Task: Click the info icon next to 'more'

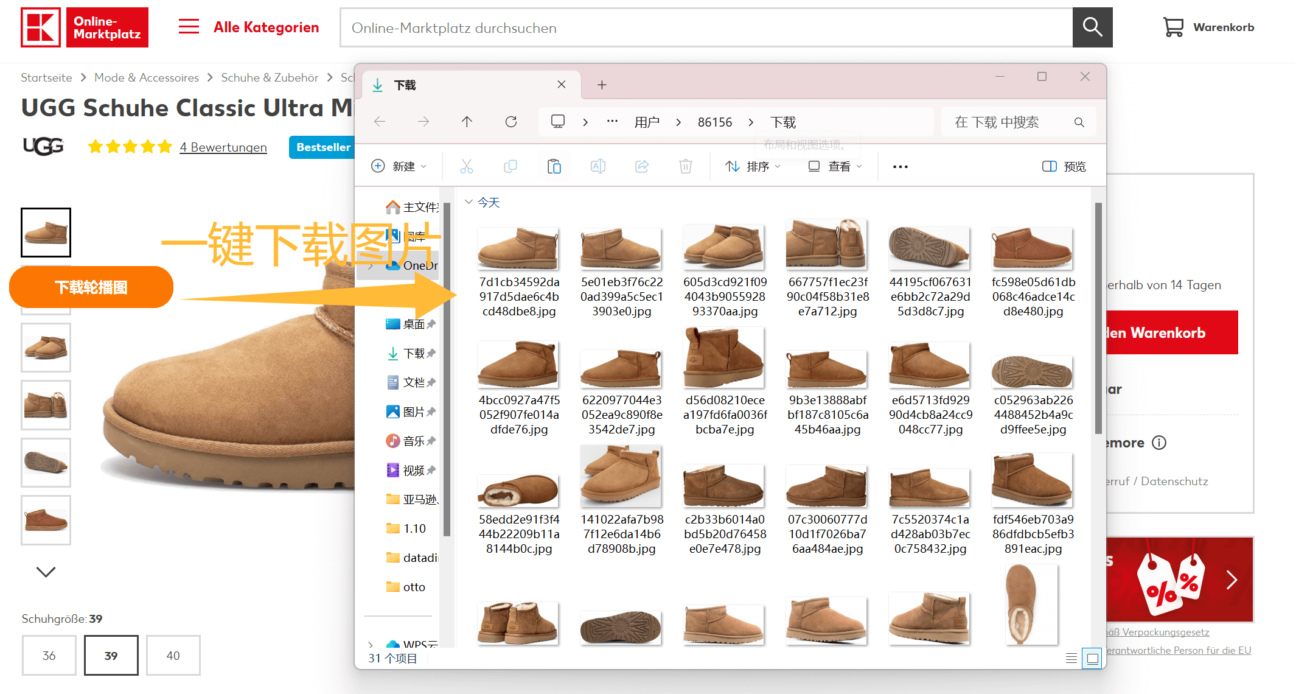Action: pos(1159,443)
